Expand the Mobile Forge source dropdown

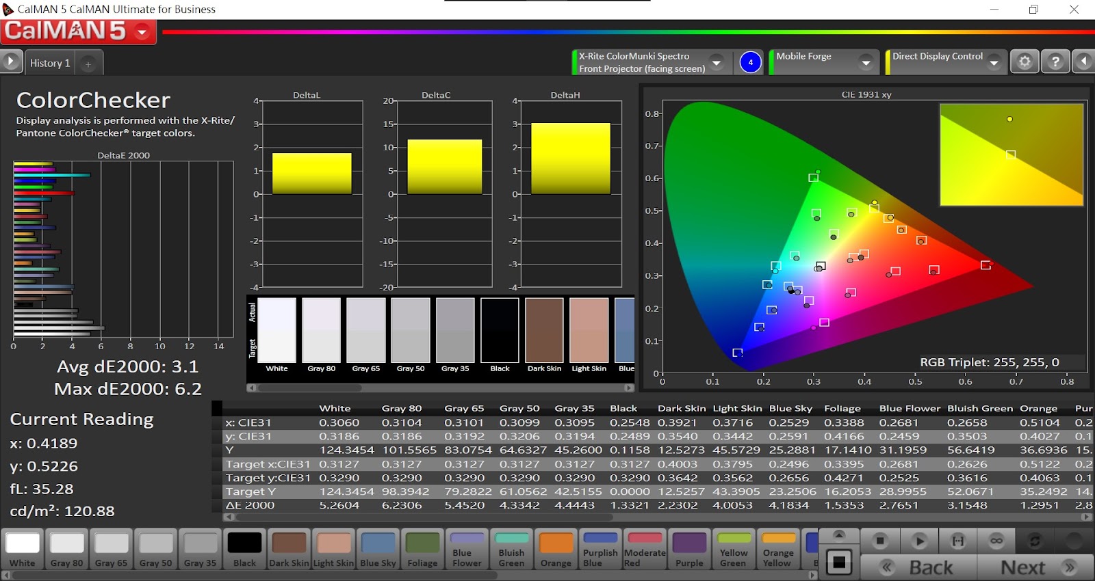[x=866, y=62]
